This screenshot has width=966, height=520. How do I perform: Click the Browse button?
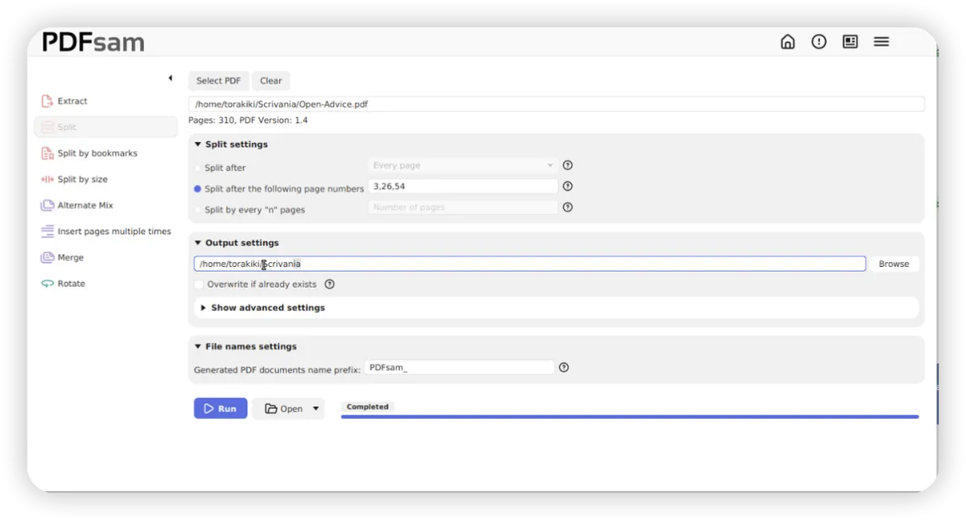tap(894, 264)
